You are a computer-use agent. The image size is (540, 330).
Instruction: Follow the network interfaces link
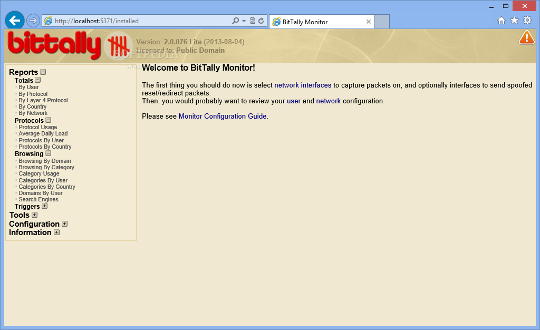[x=303, y=85]
